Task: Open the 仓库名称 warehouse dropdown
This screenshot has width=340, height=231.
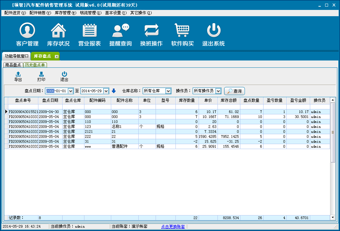Action: coord(168,91)
